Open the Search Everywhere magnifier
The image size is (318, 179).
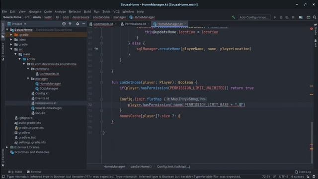coord(315,17)
